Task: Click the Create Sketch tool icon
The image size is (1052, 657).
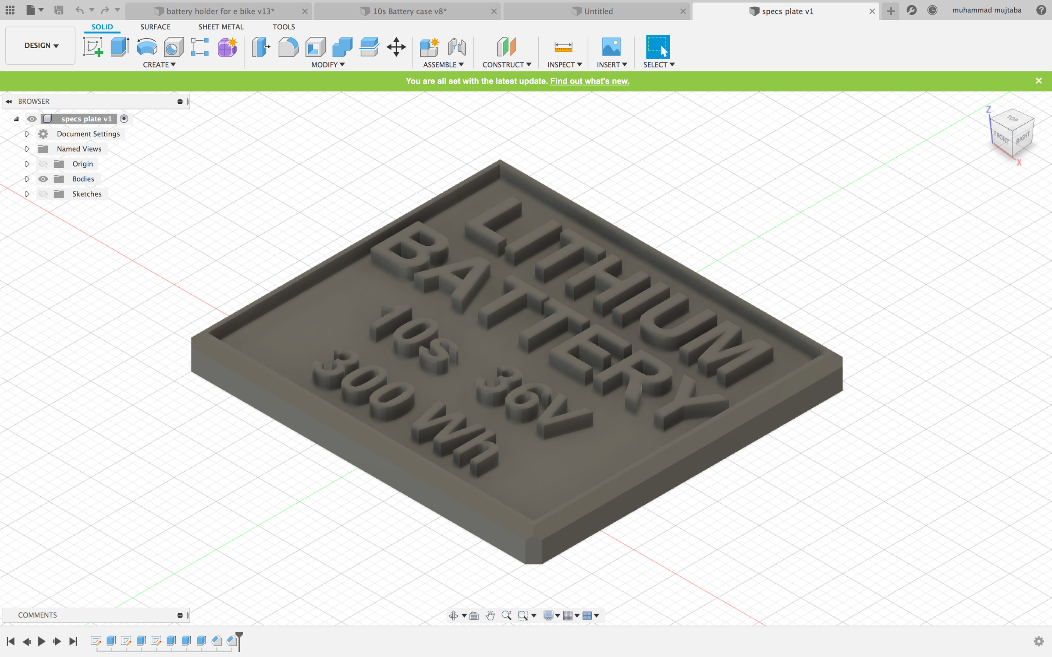Action: click(93, 47)
